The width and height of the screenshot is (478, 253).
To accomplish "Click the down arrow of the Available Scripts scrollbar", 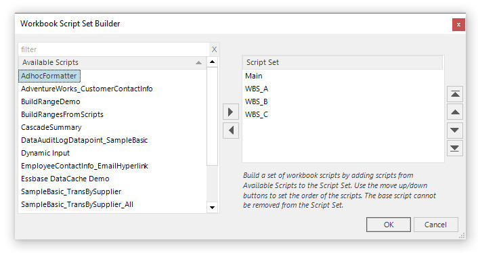I will coord(212,207).
